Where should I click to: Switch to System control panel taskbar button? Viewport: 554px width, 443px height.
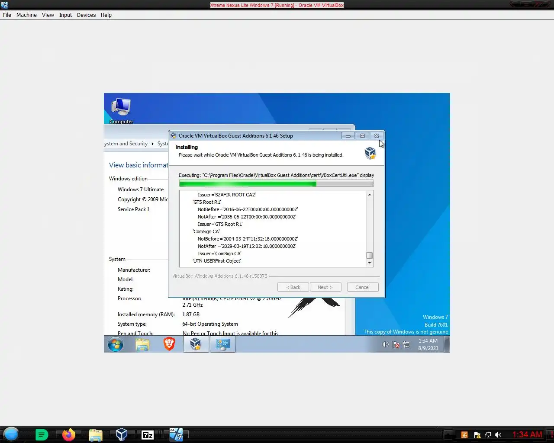pyautogui.click(x=222, y=344)
